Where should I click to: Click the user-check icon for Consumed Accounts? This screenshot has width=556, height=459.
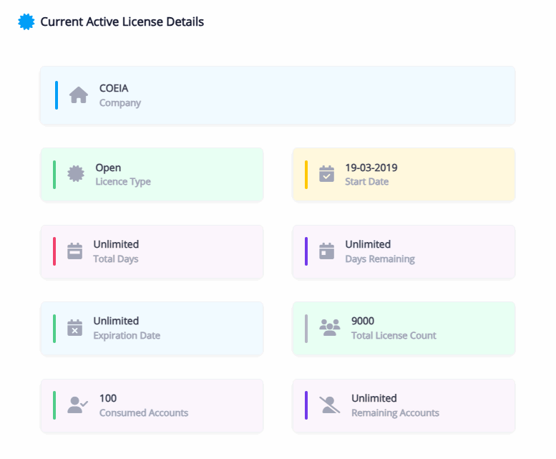click(77, 405)
